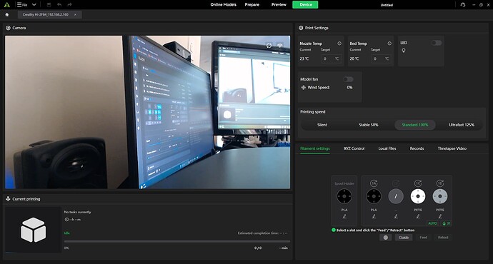The image size is (493, 264).
Task: Edit the empty slot filament pencil icon
Action: tap(396, 217)
